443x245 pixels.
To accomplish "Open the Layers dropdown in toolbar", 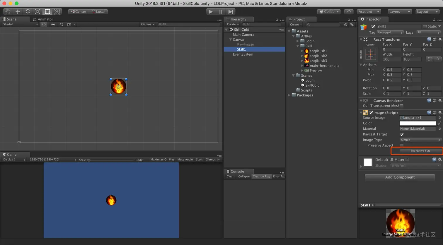I will [x=399, y=12].
